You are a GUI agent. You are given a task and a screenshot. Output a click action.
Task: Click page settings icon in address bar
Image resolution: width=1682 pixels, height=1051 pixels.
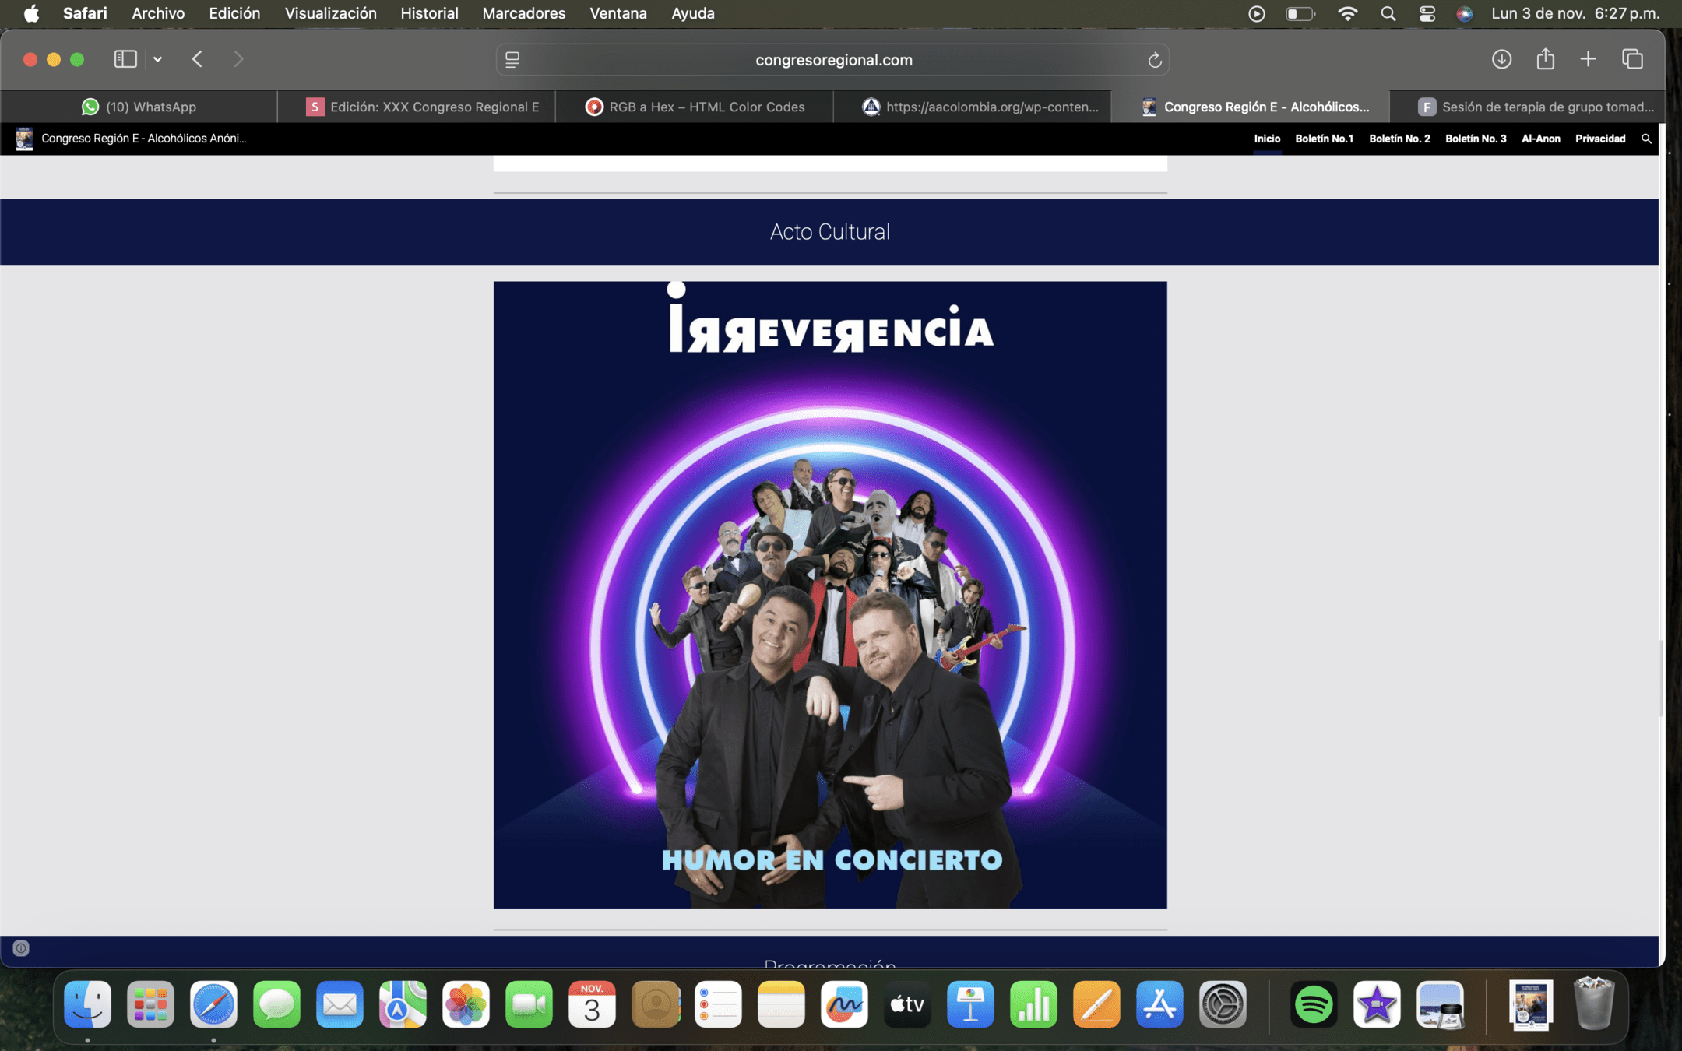(512, 60)
